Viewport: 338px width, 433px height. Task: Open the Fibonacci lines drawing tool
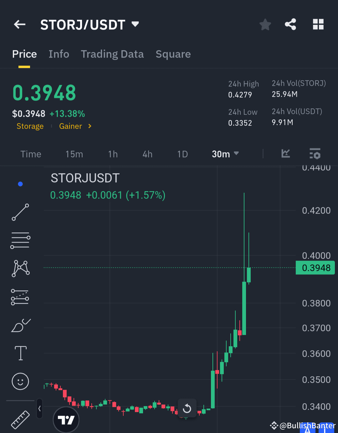[x=20, y=240]
